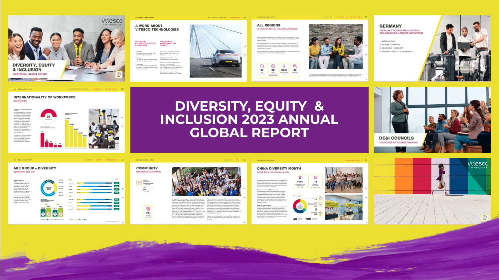The width and height of the screenshot is (499, 280).
Task: Click the flag icon above 97 nationalities
Action: (262, 66)
